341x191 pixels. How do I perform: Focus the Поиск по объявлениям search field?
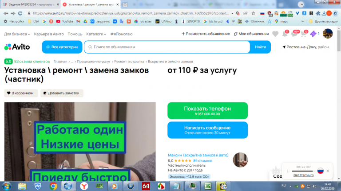pyautogui.click(x=167, y=47)
